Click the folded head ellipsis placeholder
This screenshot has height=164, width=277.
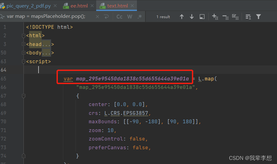[46, 44]
